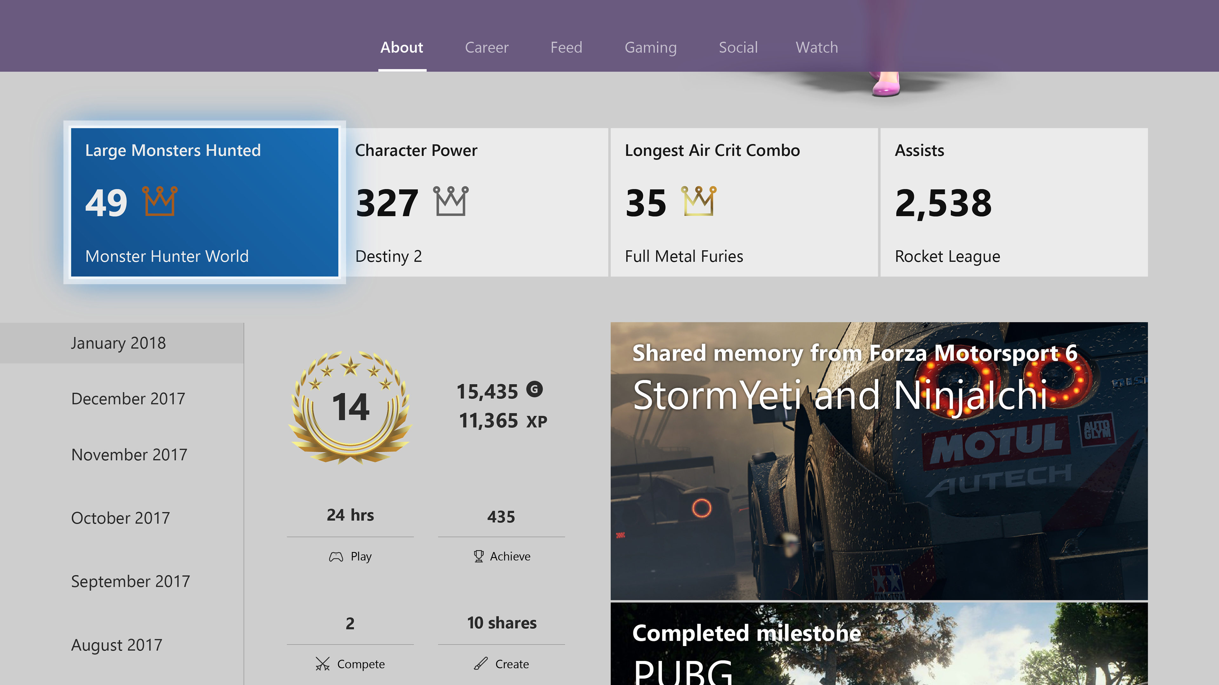Click the Compete label
The image size is (1219, 685).
pos(361,664)
